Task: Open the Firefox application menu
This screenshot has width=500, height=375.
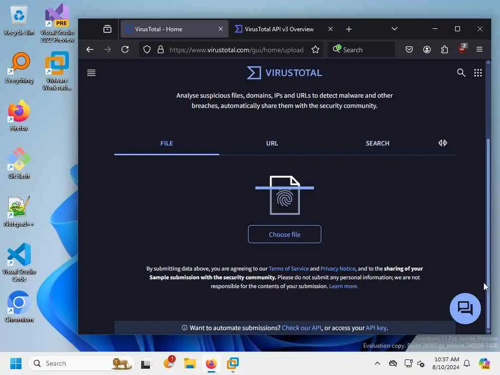Action: [479, 49]
